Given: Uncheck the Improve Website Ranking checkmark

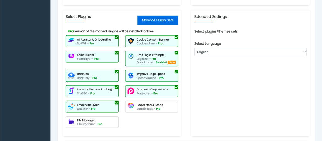Looking at the screenshot, I should 116,87.
